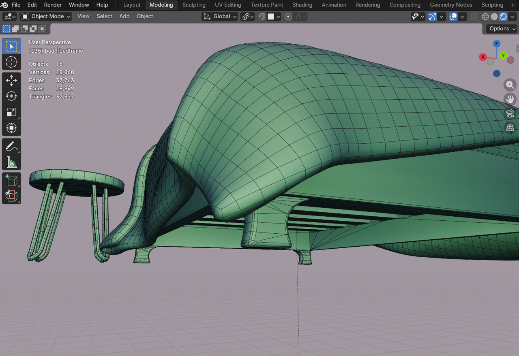
Task: Expand the Options dropdown
Action: tap(502, 29)
